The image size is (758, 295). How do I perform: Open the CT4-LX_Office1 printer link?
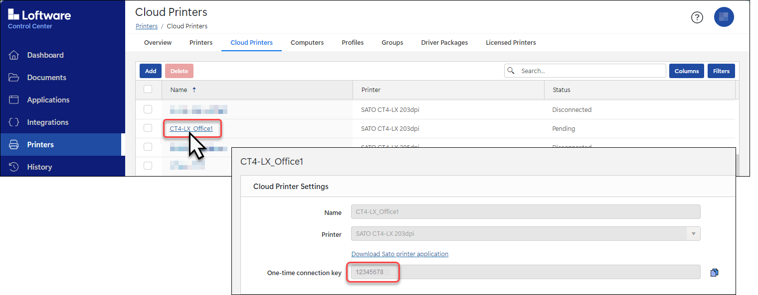pyautogui.click(x=191, y=129)
